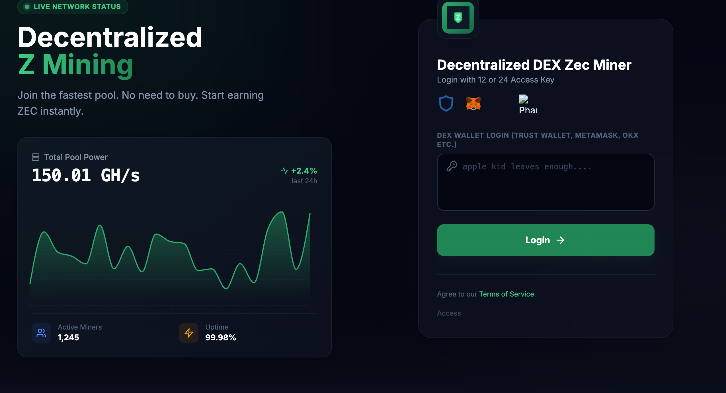The height and width of the screenshot is (393, 726).
Task: Click the 1,245 active miners count
Action: tap(68, 338)
